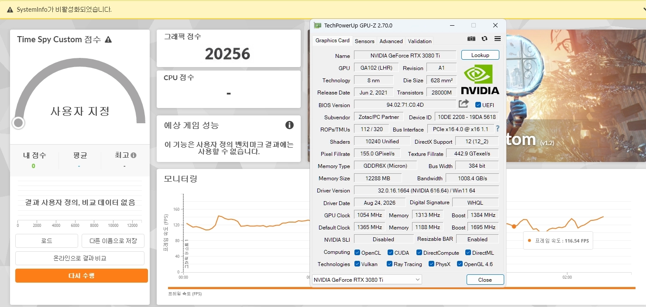
Task: Toggle the UEFI checkbox
Action: pos(478,105)
